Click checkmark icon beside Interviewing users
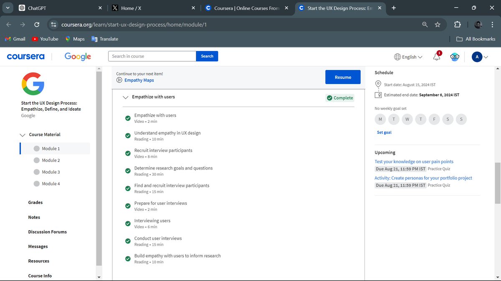Viewport: 501px width, 281px height. pos(128,224)
